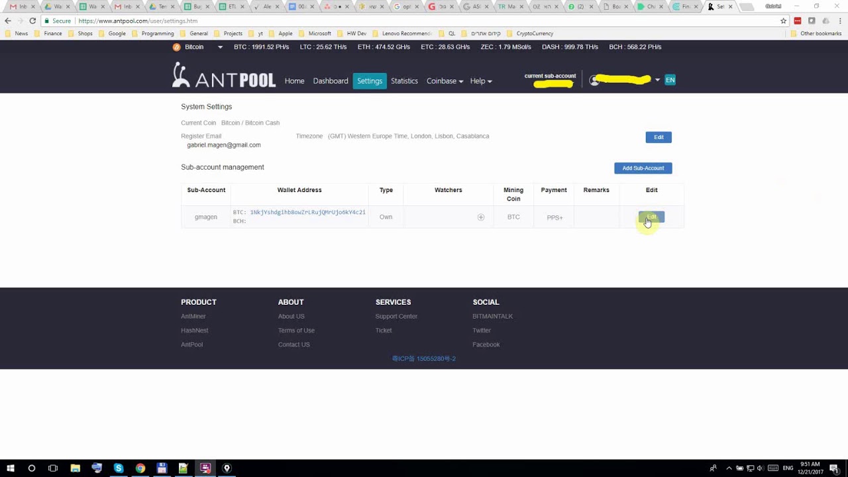Open the Apple bookmark folder
Viewport: 848px width, 477px height.
pos(280,33)
